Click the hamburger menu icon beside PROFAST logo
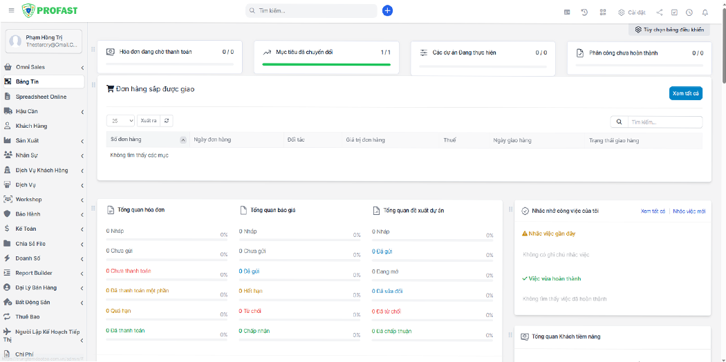This screenshot has height=362, width=726. (x=11, y=11)
